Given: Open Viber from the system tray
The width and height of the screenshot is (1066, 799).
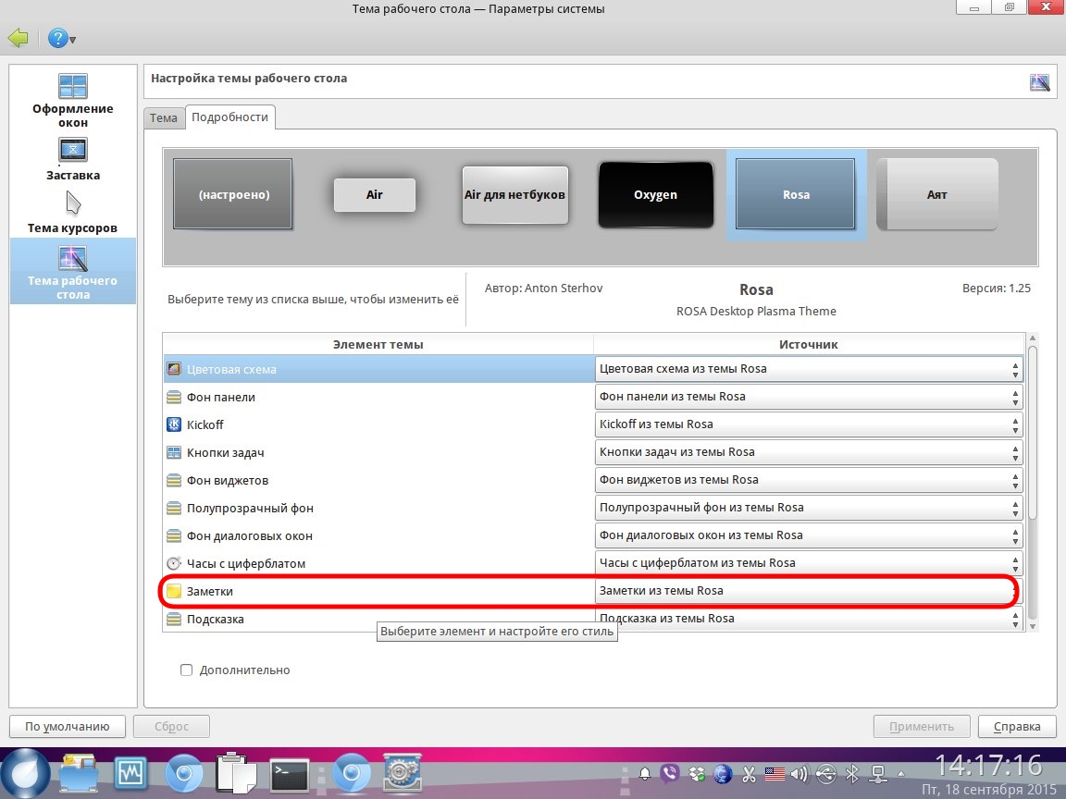Looking at the screenshot, I should pyautogui.click(x=670, y=773).
